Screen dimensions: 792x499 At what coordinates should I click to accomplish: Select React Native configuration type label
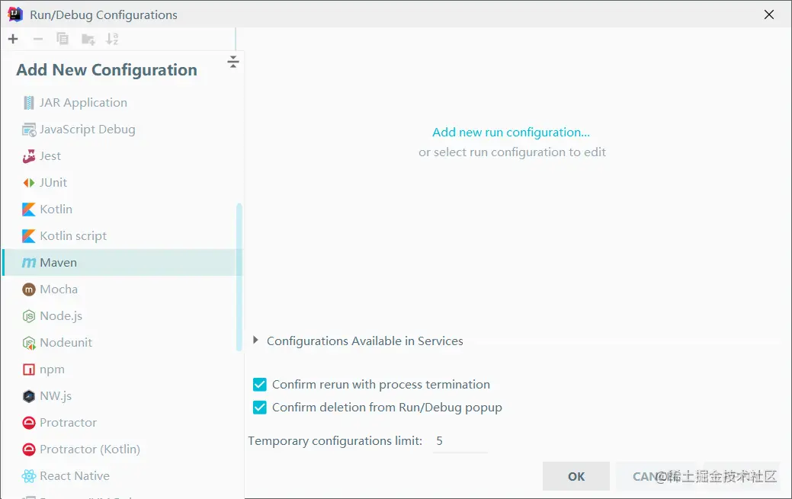(75, 476)
